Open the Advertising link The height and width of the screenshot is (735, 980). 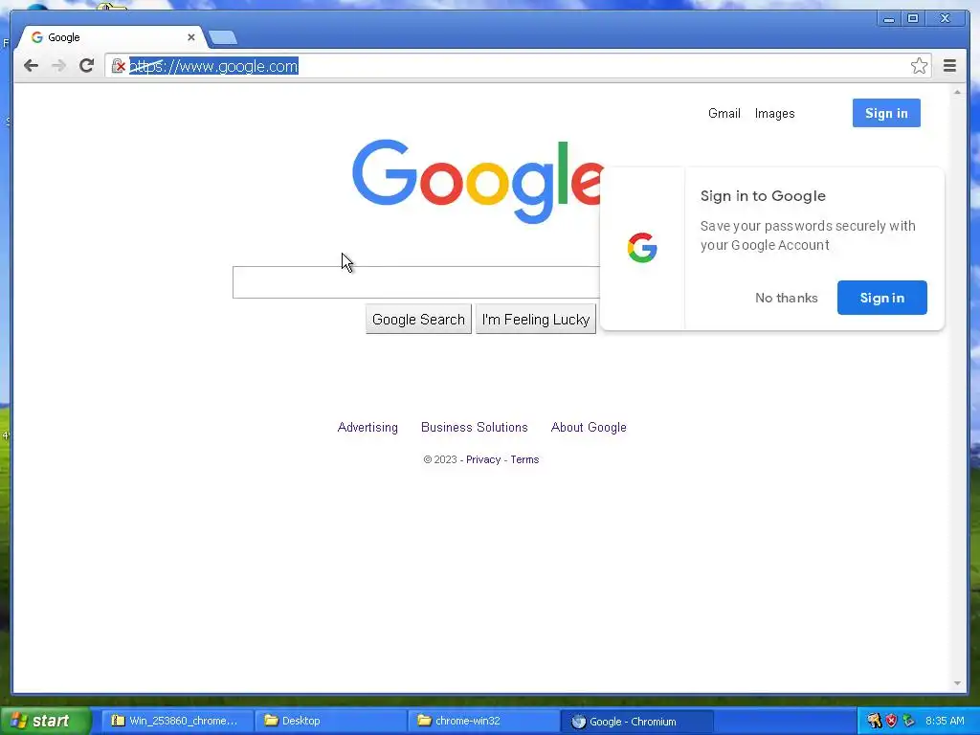(x=367, y=428)
